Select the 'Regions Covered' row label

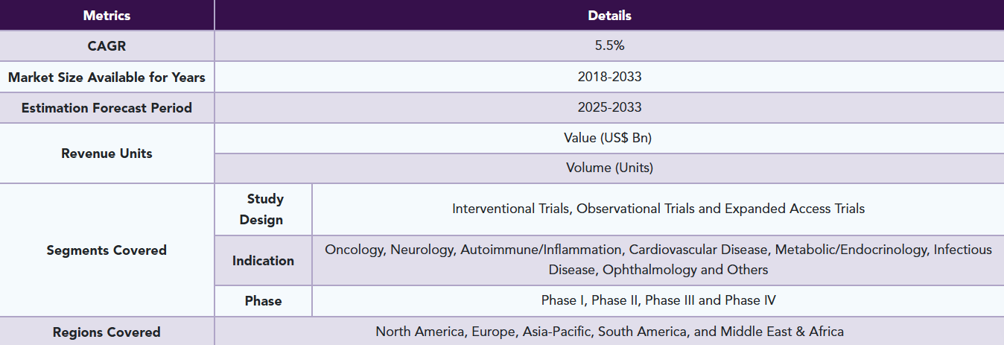(x=107, y=332)
